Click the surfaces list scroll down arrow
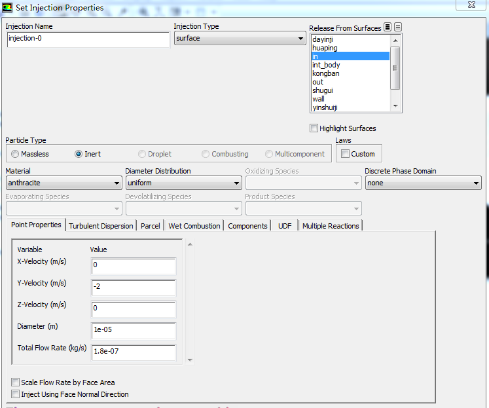Screen dimensions: 489x408 pos(395,106)
